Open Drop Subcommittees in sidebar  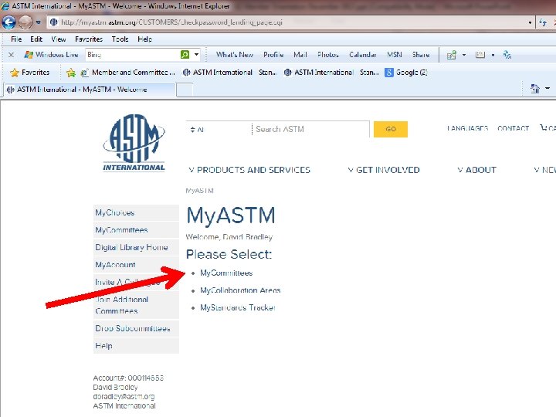pyautogui.click(x=136, y=328)
